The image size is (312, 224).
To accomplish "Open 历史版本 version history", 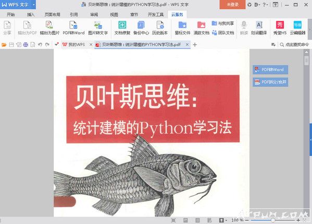I will tap(160, 28).
